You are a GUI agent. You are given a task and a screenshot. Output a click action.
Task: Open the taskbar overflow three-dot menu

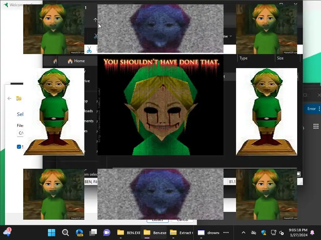226,232
